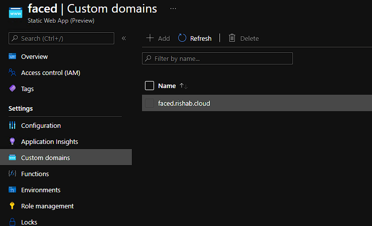Click the Configuration sliders icon
This screenshot has width=372, height=226.
coord(13,125)
